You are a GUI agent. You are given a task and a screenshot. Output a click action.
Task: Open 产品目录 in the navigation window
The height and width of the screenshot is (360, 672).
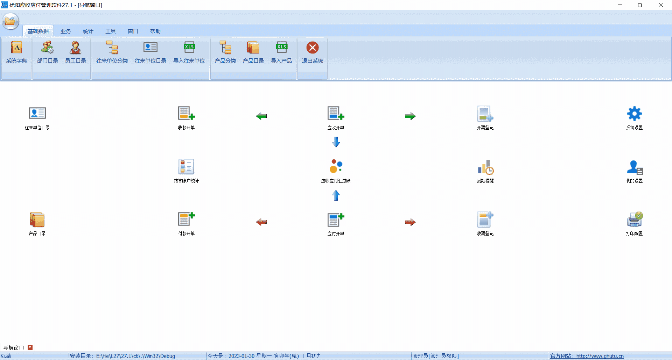pyautogui.click(x=37, y=224)
